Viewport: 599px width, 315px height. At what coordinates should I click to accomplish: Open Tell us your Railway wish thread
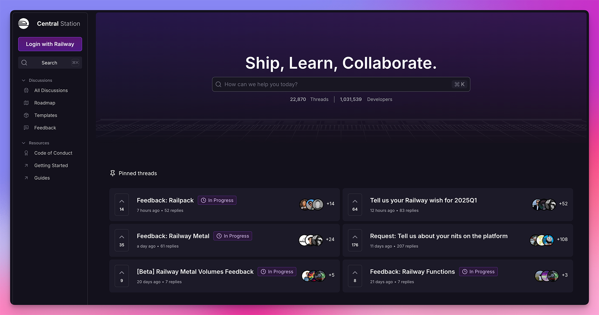point(423,200)
